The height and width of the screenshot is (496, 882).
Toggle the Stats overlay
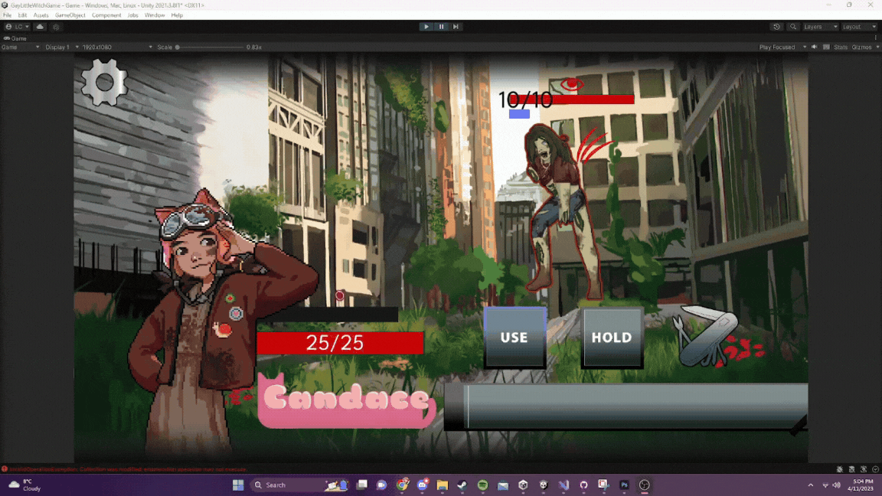coord(841,47)
